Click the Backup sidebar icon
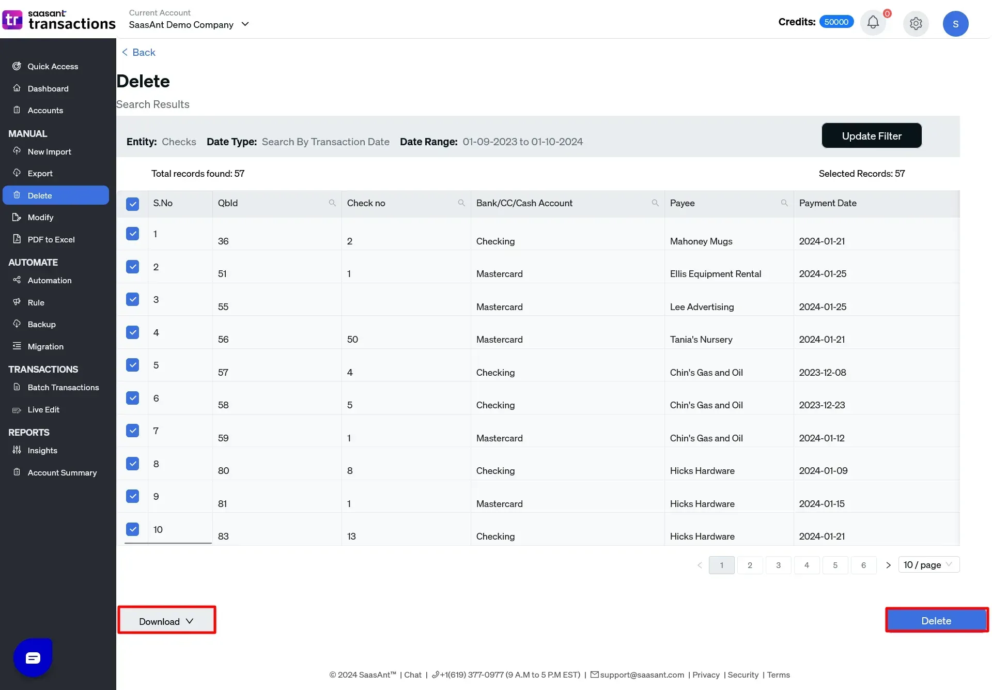Image resolution: width=992 pixels, height=690 pixels. [x=17, y=324]
